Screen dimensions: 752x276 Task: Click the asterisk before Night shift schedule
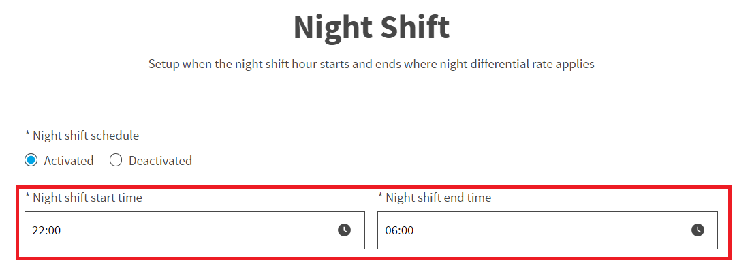click(x=27, y=134)
